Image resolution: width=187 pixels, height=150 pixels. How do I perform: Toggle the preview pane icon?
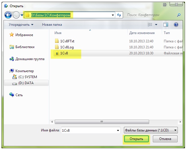tap(166, 25)
